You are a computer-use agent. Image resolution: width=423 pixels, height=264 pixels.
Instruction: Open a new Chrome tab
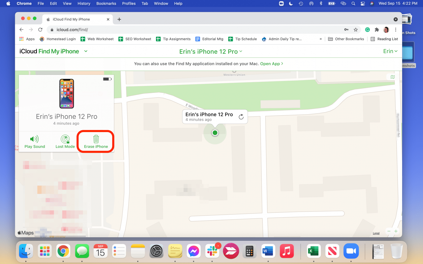click(119, 19)
